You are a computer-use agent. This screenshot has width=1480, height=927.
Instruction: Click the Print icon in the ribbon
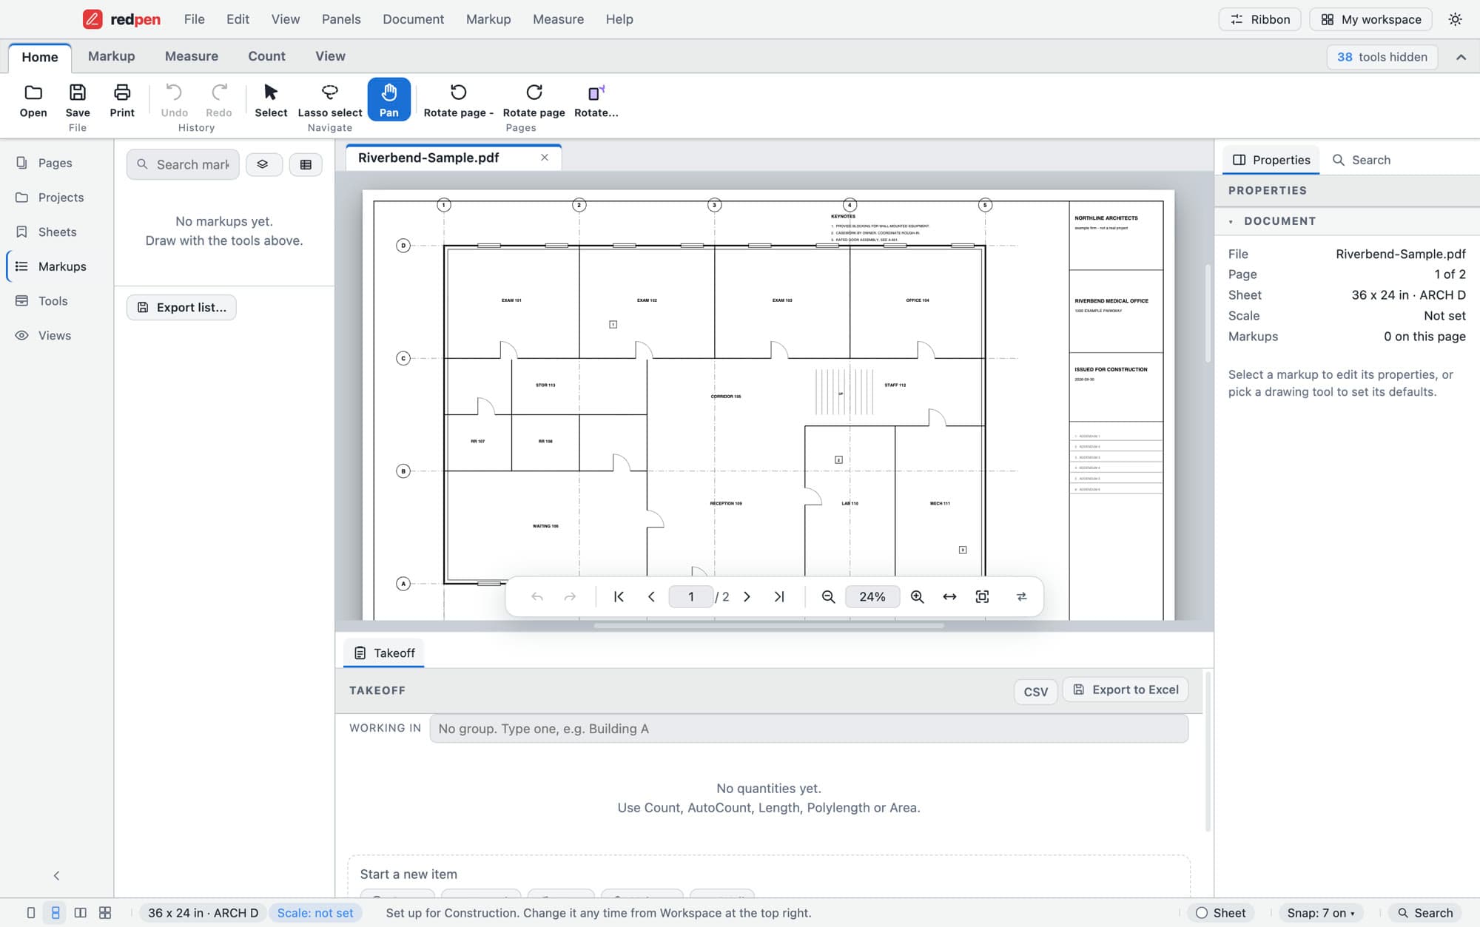(x=122, y=100)
